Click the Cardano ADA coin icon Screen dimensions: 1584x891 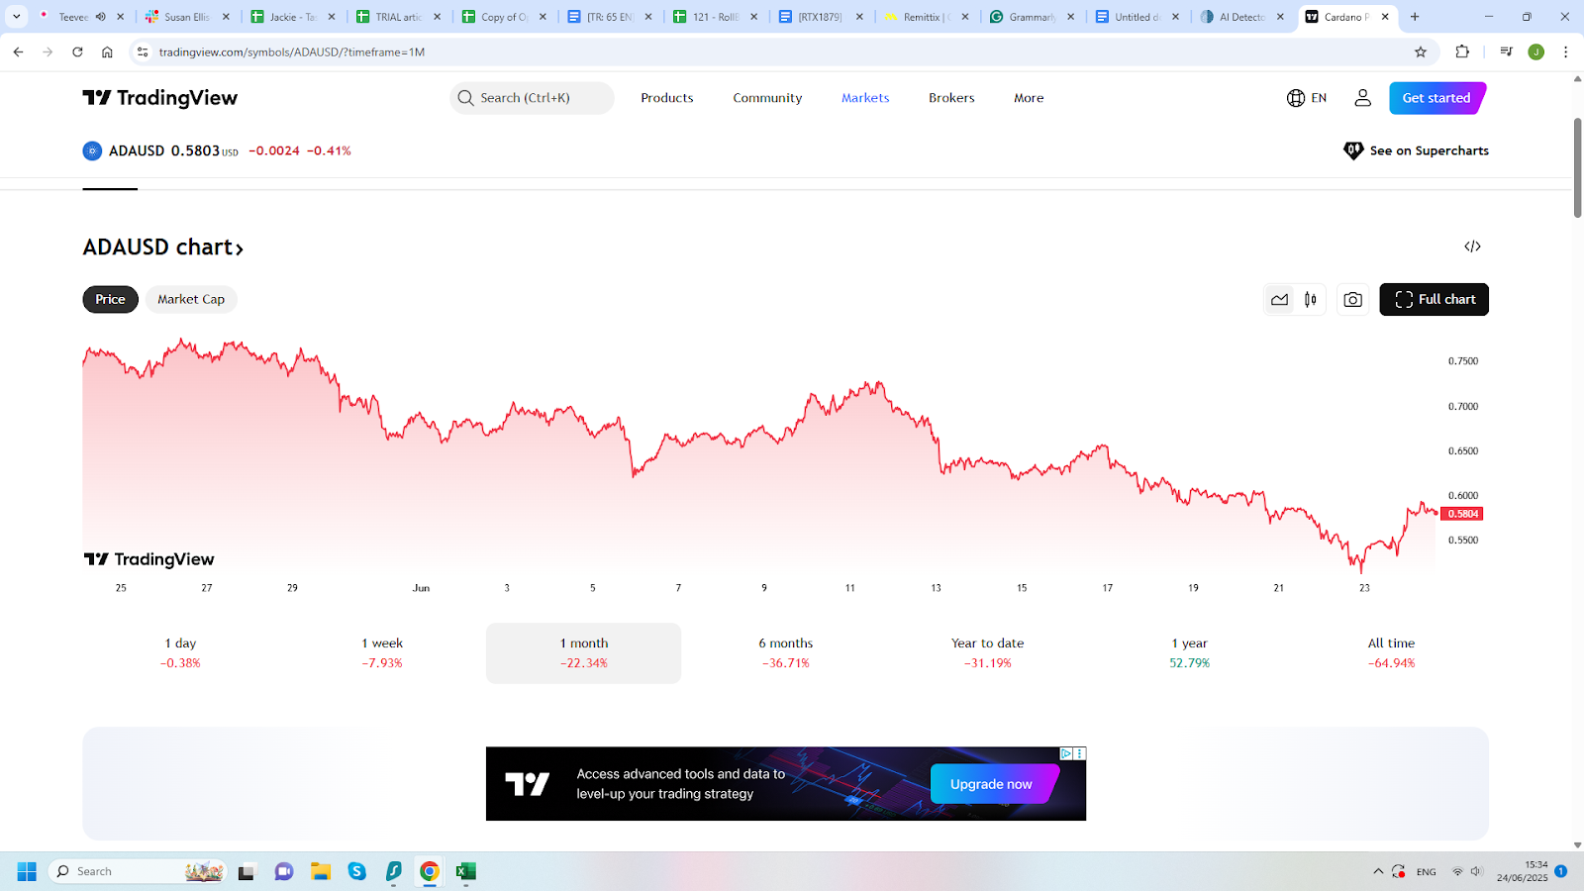tap(92, 151)
